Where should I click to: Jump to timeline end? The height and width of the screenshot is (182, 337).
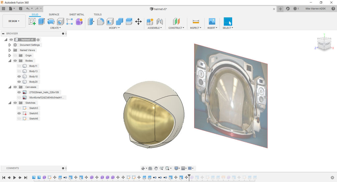point(26,177)
